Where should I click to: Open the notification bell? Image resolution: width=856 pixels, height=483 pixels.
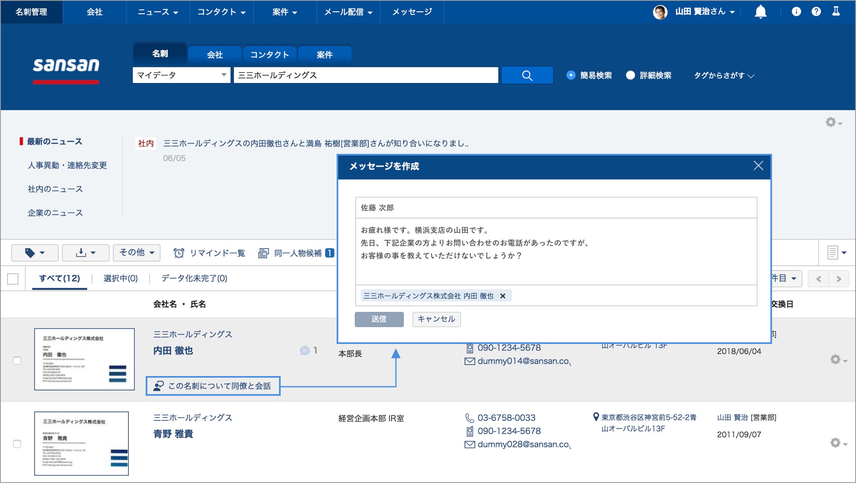pos(761,12)
